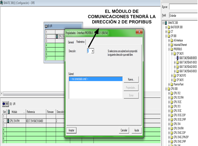Image resolution: width=198 pixels, height=146 pixels.
Task: Open the Dirección address dropdown
Action: click(x=93, y=51)
